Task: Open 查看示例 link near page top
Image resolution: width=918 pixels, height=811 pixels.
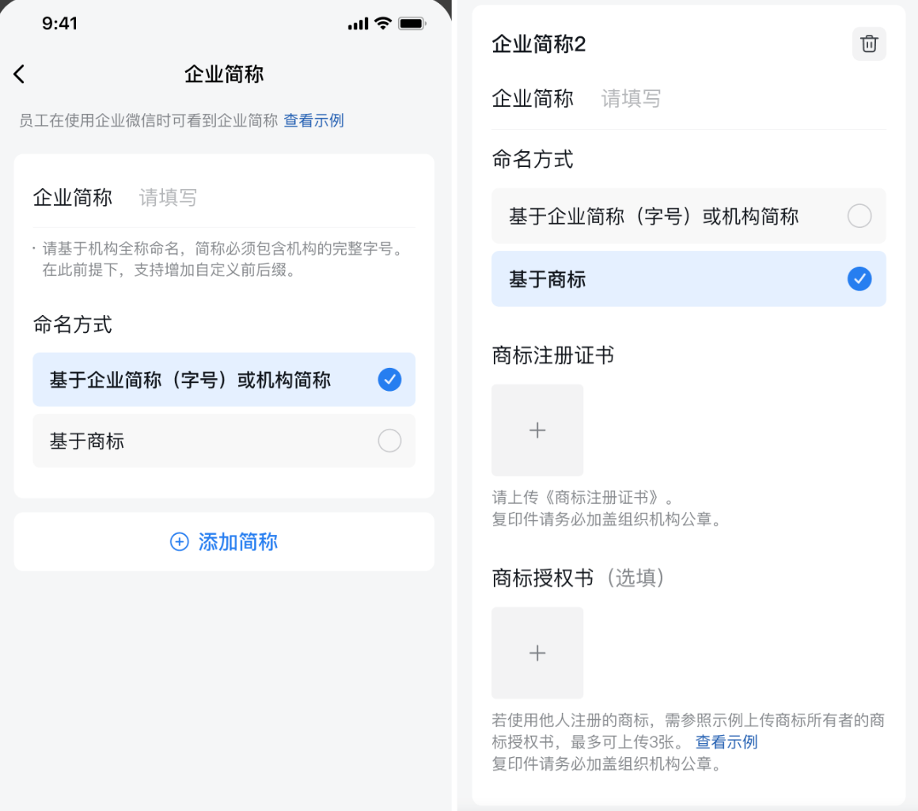Action: tap(314, 120)
